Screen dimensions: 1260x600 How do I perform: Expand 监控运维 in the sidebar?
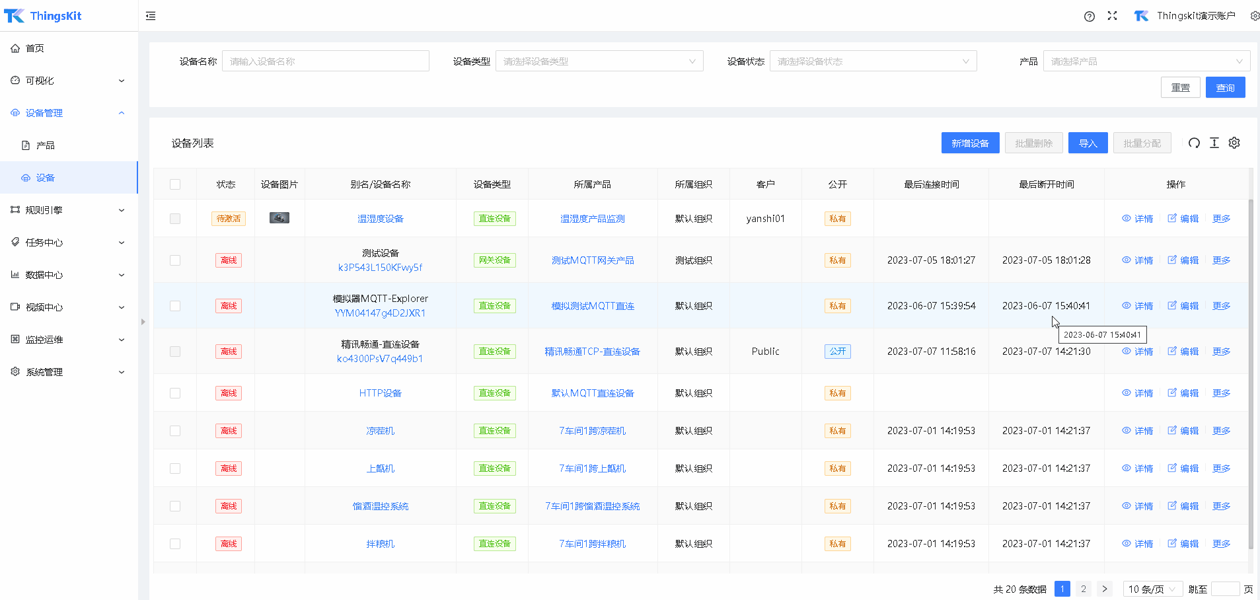(69, 340)
